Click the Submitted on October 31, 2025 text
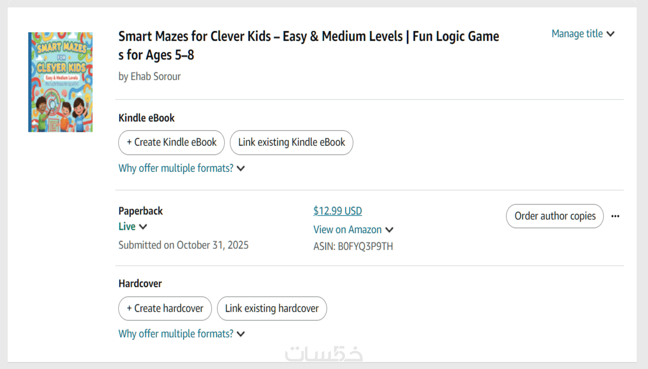The image size is (648, 369). [x=183, y=245]
